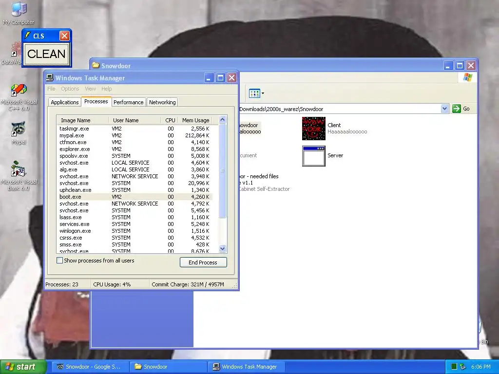Image resolution: width=499 pixels, height=374 pixels.
Task: Click the End Process button
Action: click(x=203, y=262)
